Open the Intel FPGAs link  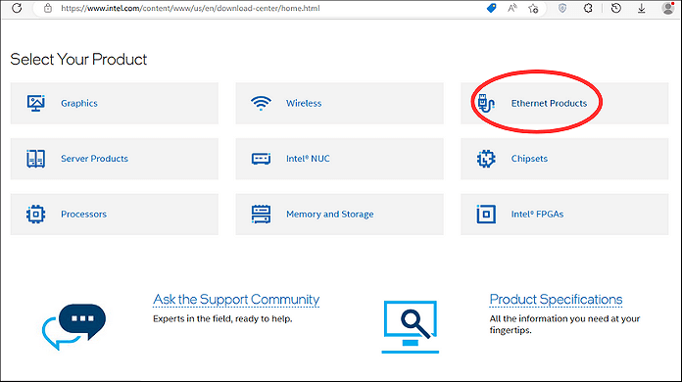(537, 215)
